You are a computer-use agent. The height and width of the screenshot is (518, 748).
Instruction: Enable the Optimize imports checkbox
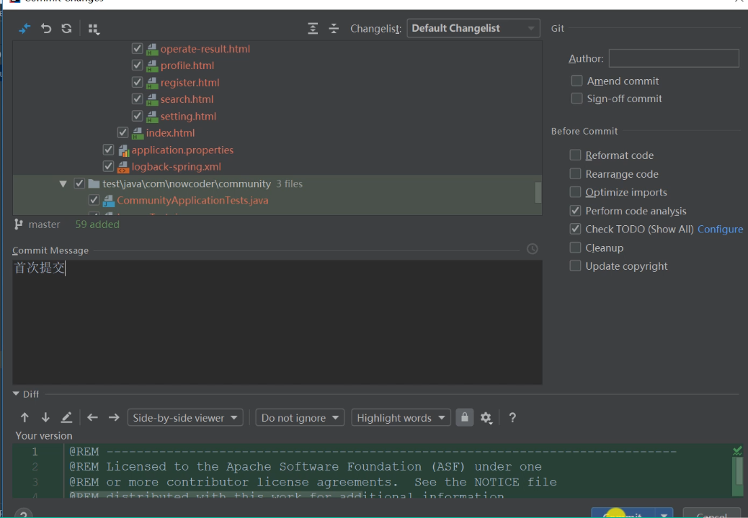coord(575,192)
